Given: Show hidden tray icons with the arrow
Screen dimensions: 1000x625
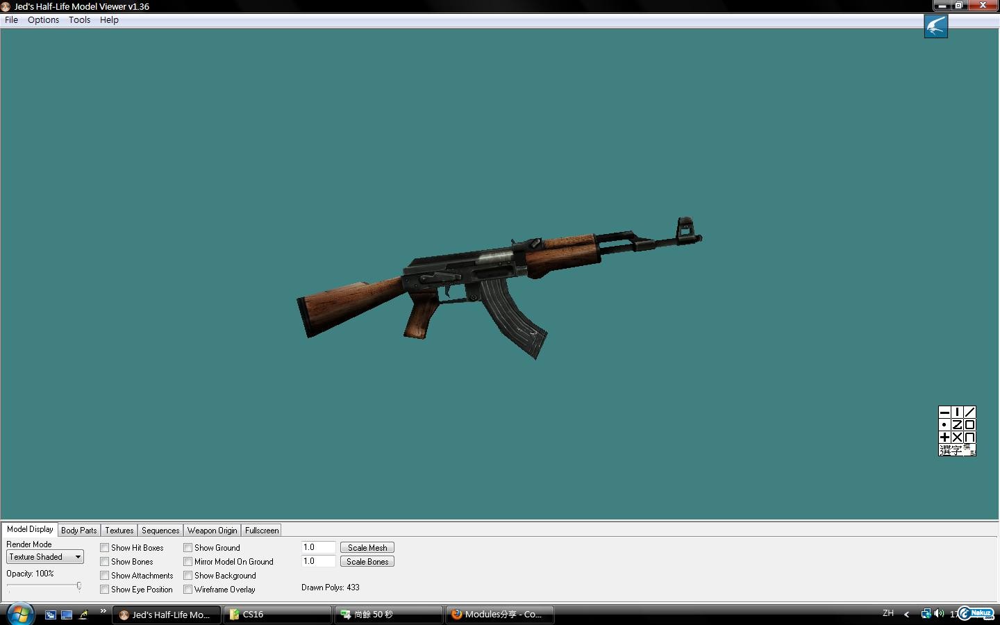Looking at the screenshot, I should tap(906, 614).
